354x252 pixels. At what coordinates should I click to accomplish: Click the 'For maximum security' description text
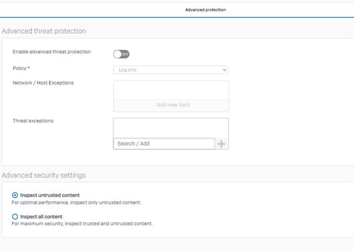pyautogui.click(x=82, y=224)
